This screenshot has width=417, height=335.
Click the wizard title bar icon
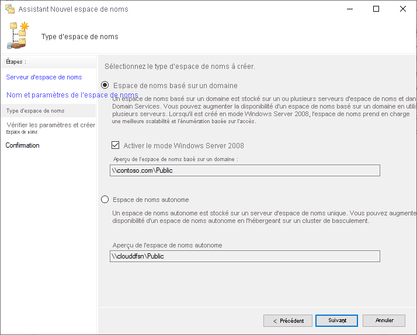tap(10, 9)
